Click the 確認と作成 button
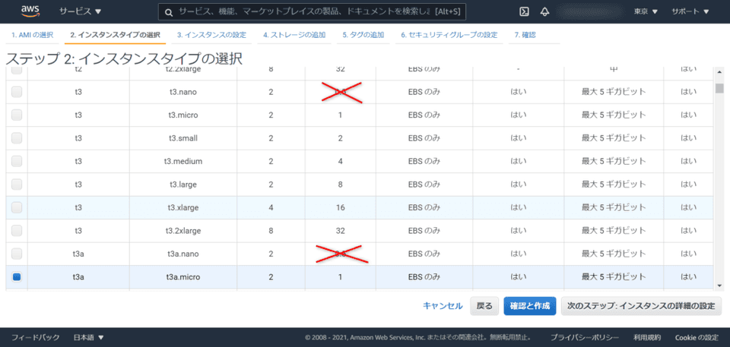 (x=529, y=306)
